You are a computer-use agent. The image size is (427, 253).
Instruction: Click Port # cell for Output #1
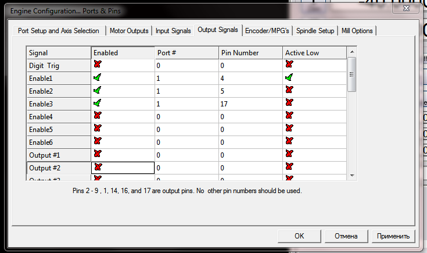pos(186,155)
